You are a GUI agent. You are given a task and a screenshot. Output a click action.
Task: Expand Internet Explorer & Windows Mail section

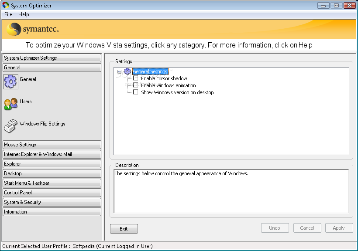tap(52, 154)
